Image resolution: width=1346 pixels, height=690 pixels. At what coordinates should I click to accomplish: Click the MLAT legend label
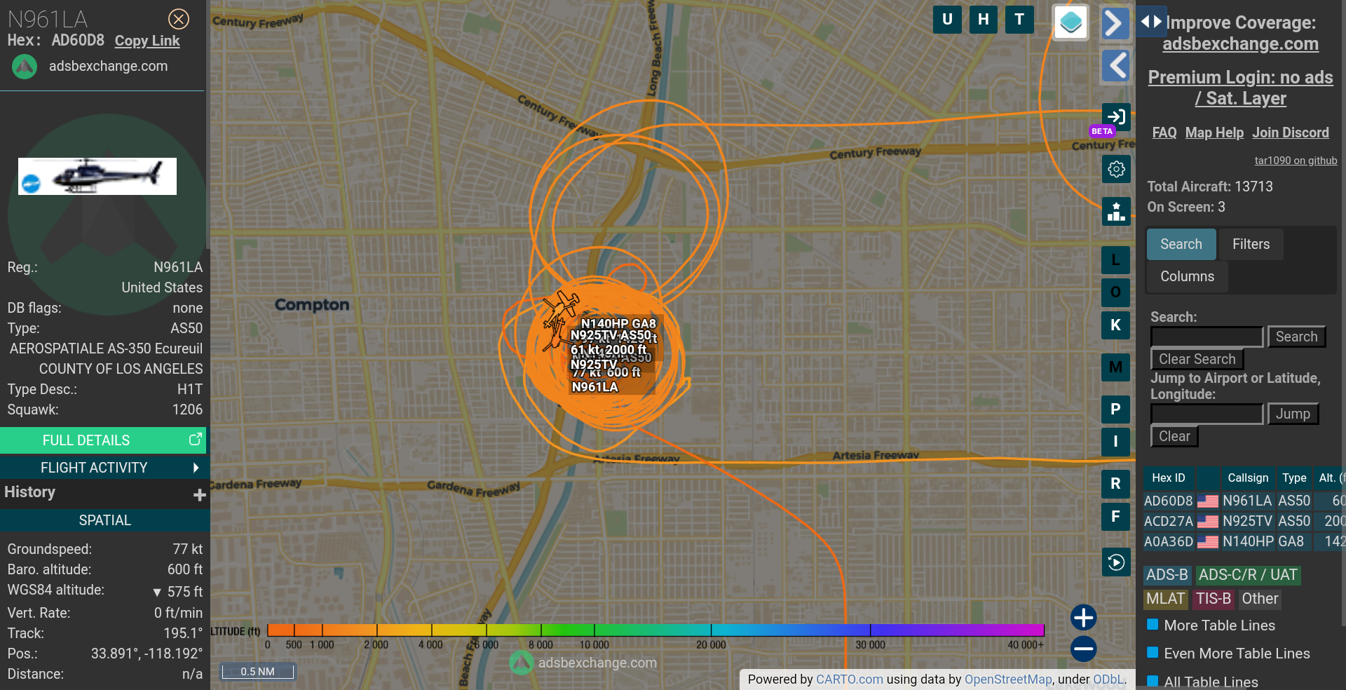[x=1165, y=599]
